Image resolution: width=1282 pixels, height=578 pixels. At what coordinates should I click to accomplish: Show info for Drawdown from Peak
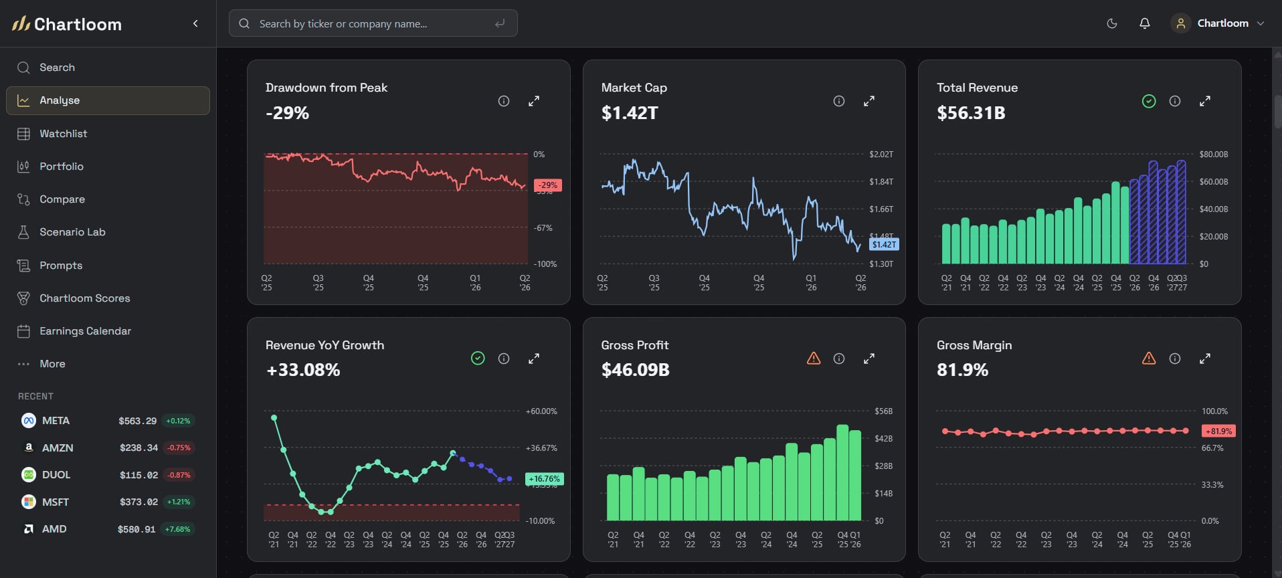click(504, 101)
